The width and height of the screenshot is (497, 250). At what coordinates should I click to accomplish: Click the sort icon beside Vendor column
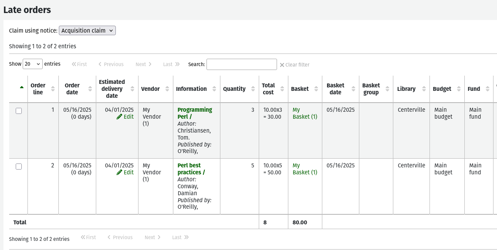[167, 89]
